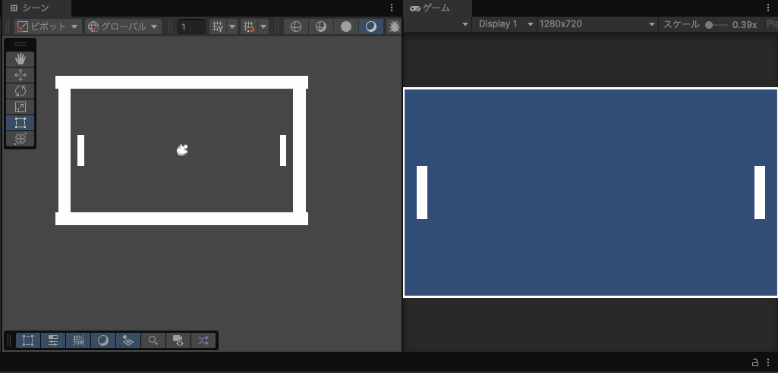
Task: Toggle Tools overlay in overlay bar
Action: (x=28, y=340)
